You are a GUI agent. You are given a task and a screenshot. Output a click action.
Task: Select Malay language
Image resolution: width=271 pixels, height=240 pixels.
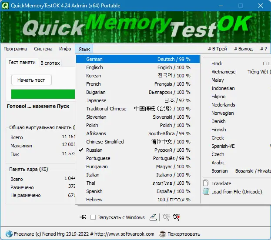(237, 80)
